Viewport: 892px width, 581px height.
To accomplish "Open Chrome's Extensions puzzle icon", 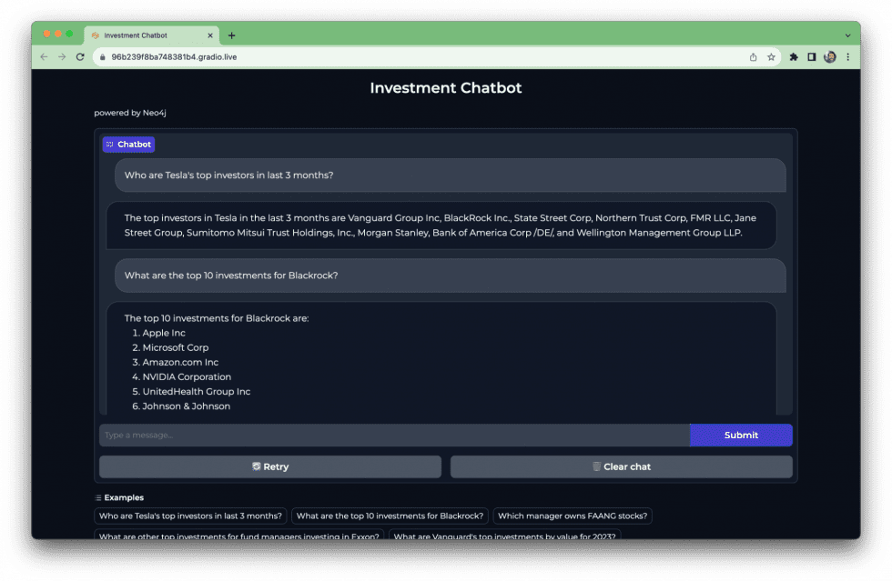I will pos(792,56).
